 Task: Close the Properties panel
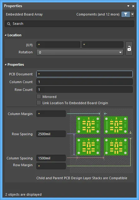click(133, 6)
